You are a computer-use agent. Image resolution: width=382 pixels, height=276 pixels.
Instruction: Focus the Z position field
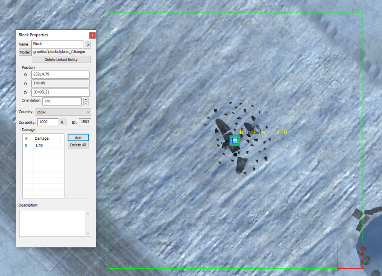60,92
